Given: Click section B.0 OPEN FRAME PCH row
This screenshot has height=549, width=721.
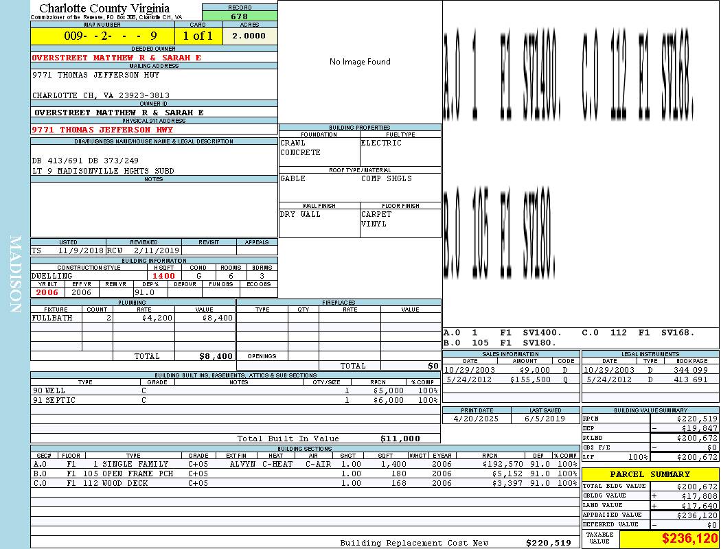Looking at the screenshot, I should [x=305, y=474].
